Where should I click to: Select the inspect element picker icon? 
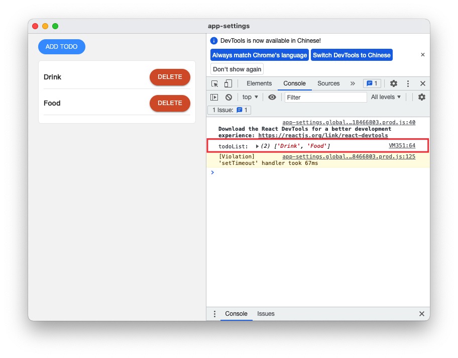point(215,84)
